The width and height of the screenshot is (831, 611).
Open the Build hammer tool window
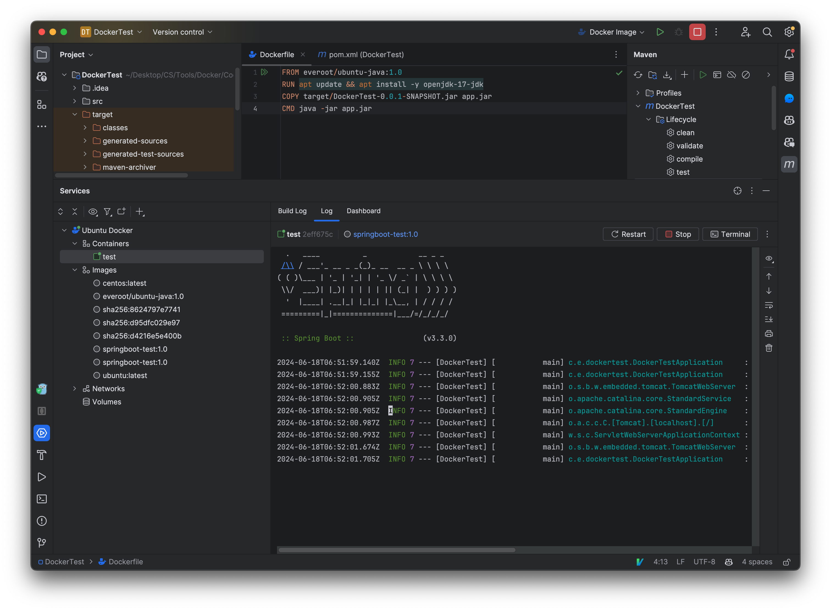pyautogui.click(x=42, y=455)
